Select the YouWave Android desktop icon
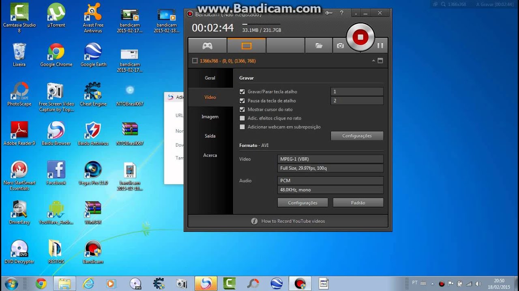The height and width of the screenshot is (291, 519). [56, 213]
